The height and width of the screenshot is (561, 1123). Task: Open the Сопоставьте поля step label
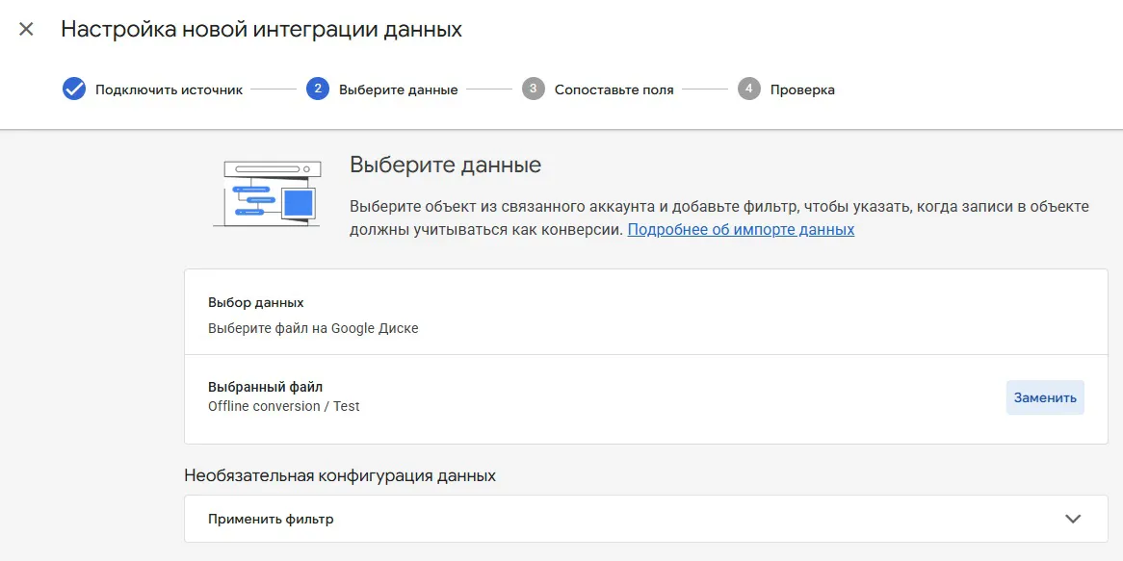(614, 90)
